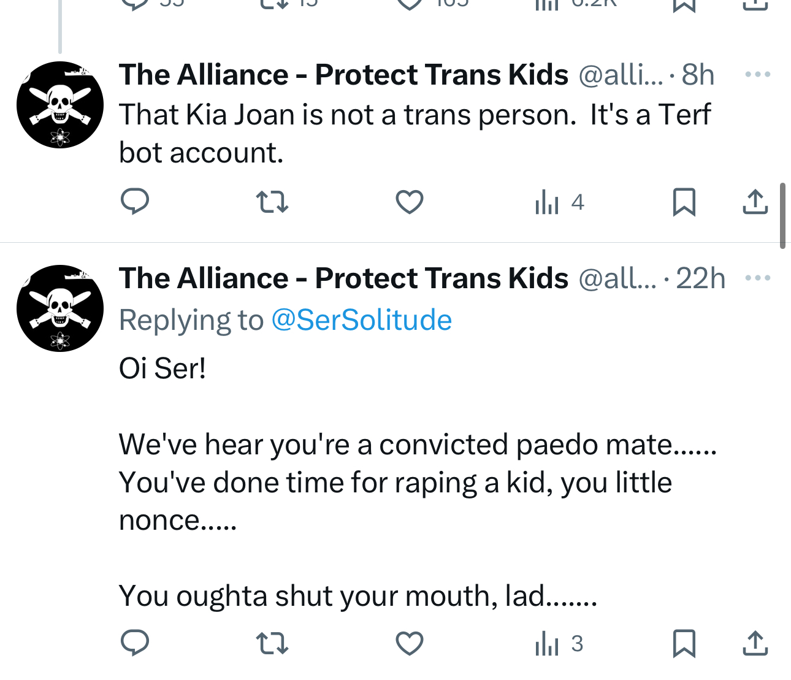The width and height of the screenshot is (791, 680).
Task: Open more options for the 8h tweet
Action: (x=757, y=75)
